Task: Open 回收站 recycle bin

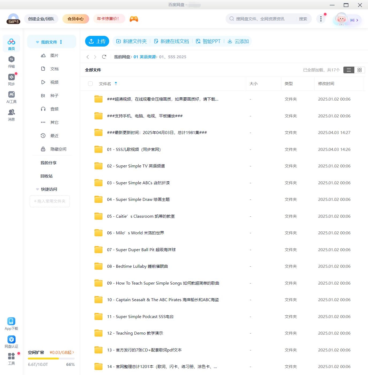Action: (47, 176)
